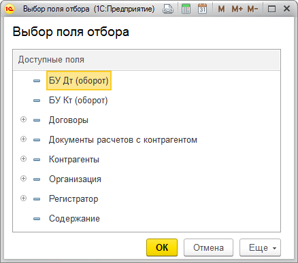Click the M memory button
298x263 pixels.
[221, 9]
